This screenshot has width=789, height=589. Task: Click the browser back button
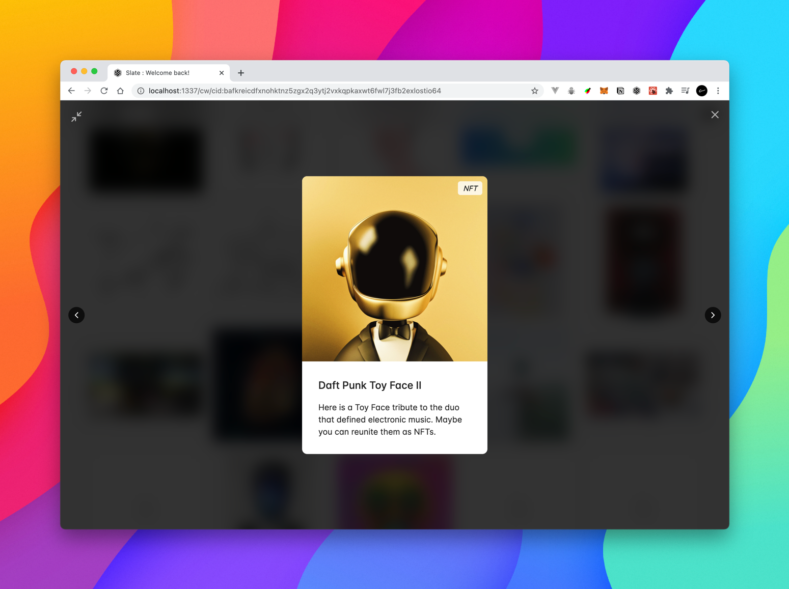(x=71, y=91)
